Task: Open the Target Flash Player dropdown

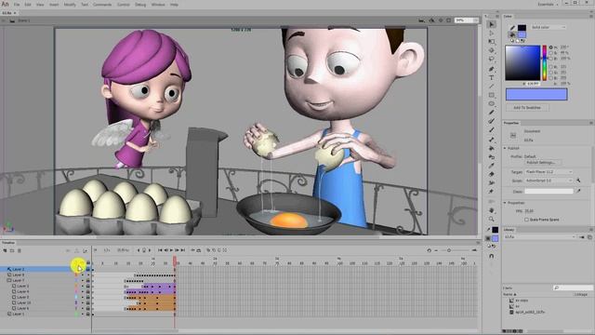Action: coord(549,172)
